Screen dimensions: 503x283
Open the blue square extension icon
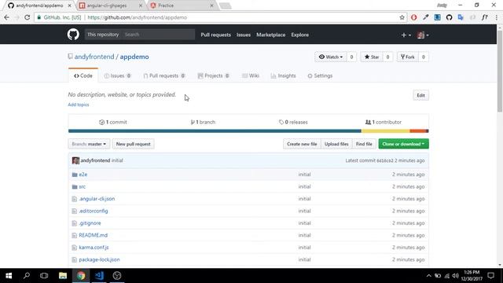[437, 17]
